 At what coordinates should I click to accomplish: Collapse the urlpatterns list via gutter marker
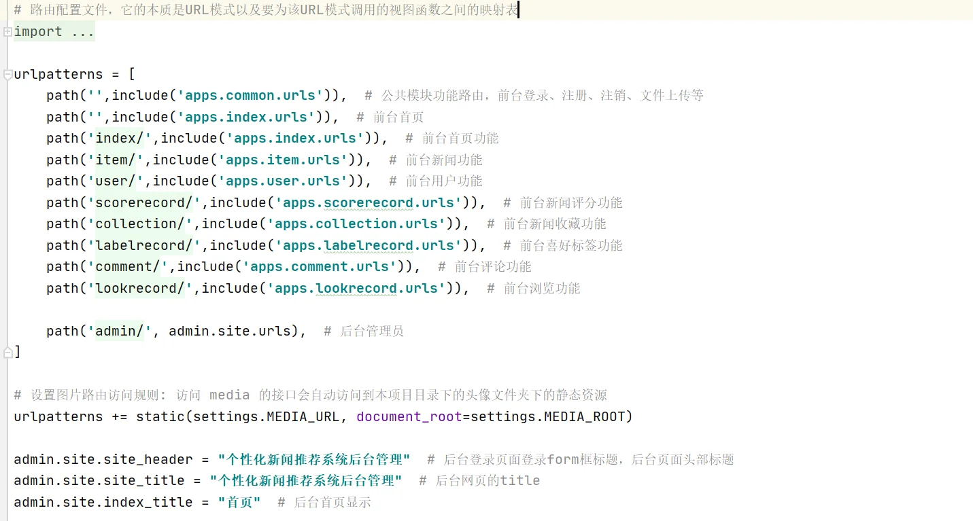pos(6,73)
